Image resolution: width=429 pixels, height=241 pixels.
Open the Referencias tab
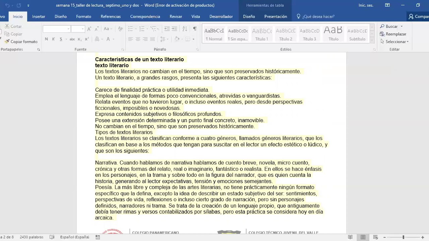click(x=111, y=16)
